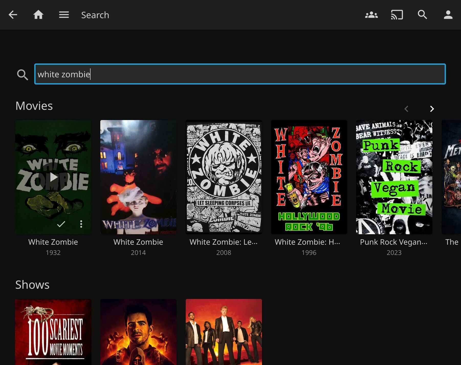Screen dimensions: 461x365
Task: Open 100 Scariest Movie Moments show
Action: pos(53,332)
